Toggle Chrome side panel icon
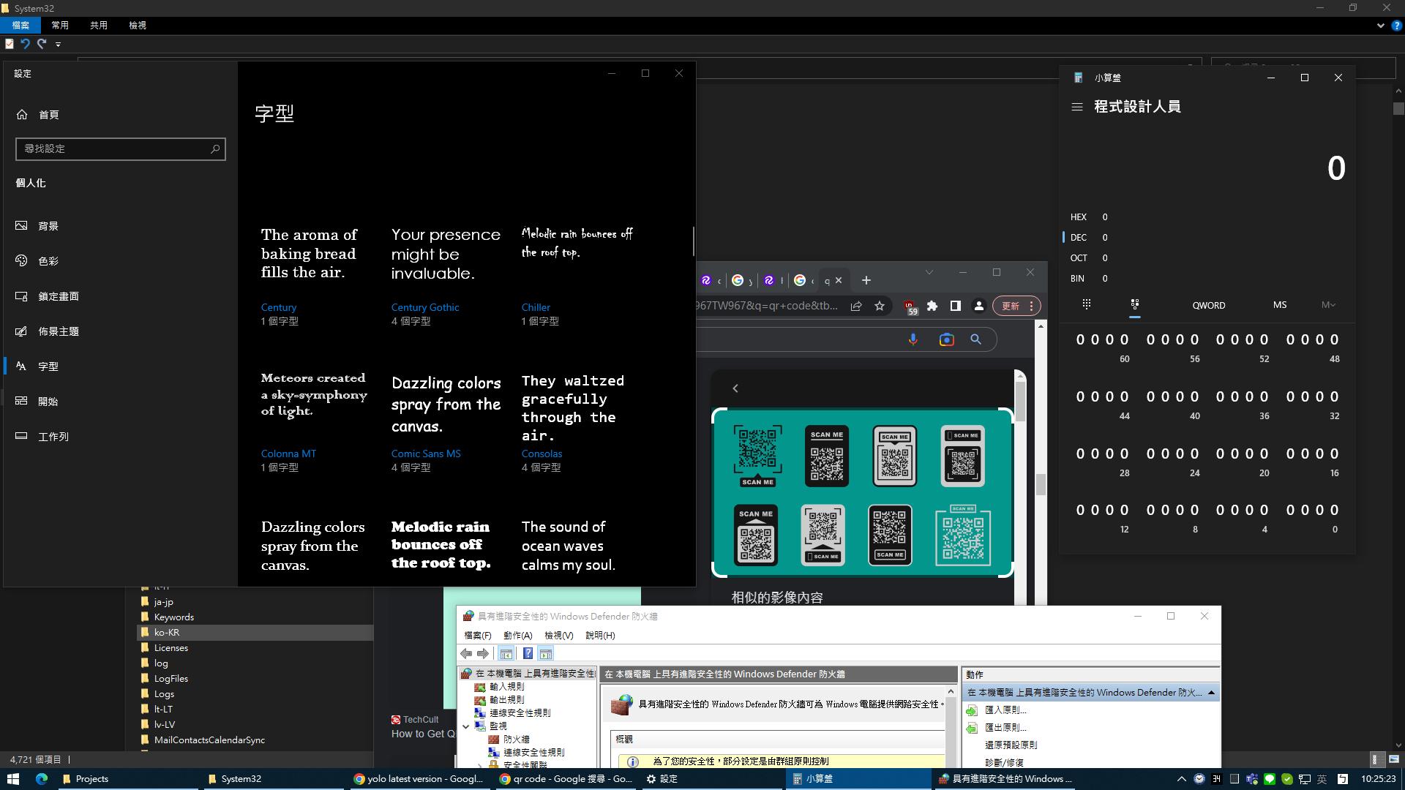 955,306
